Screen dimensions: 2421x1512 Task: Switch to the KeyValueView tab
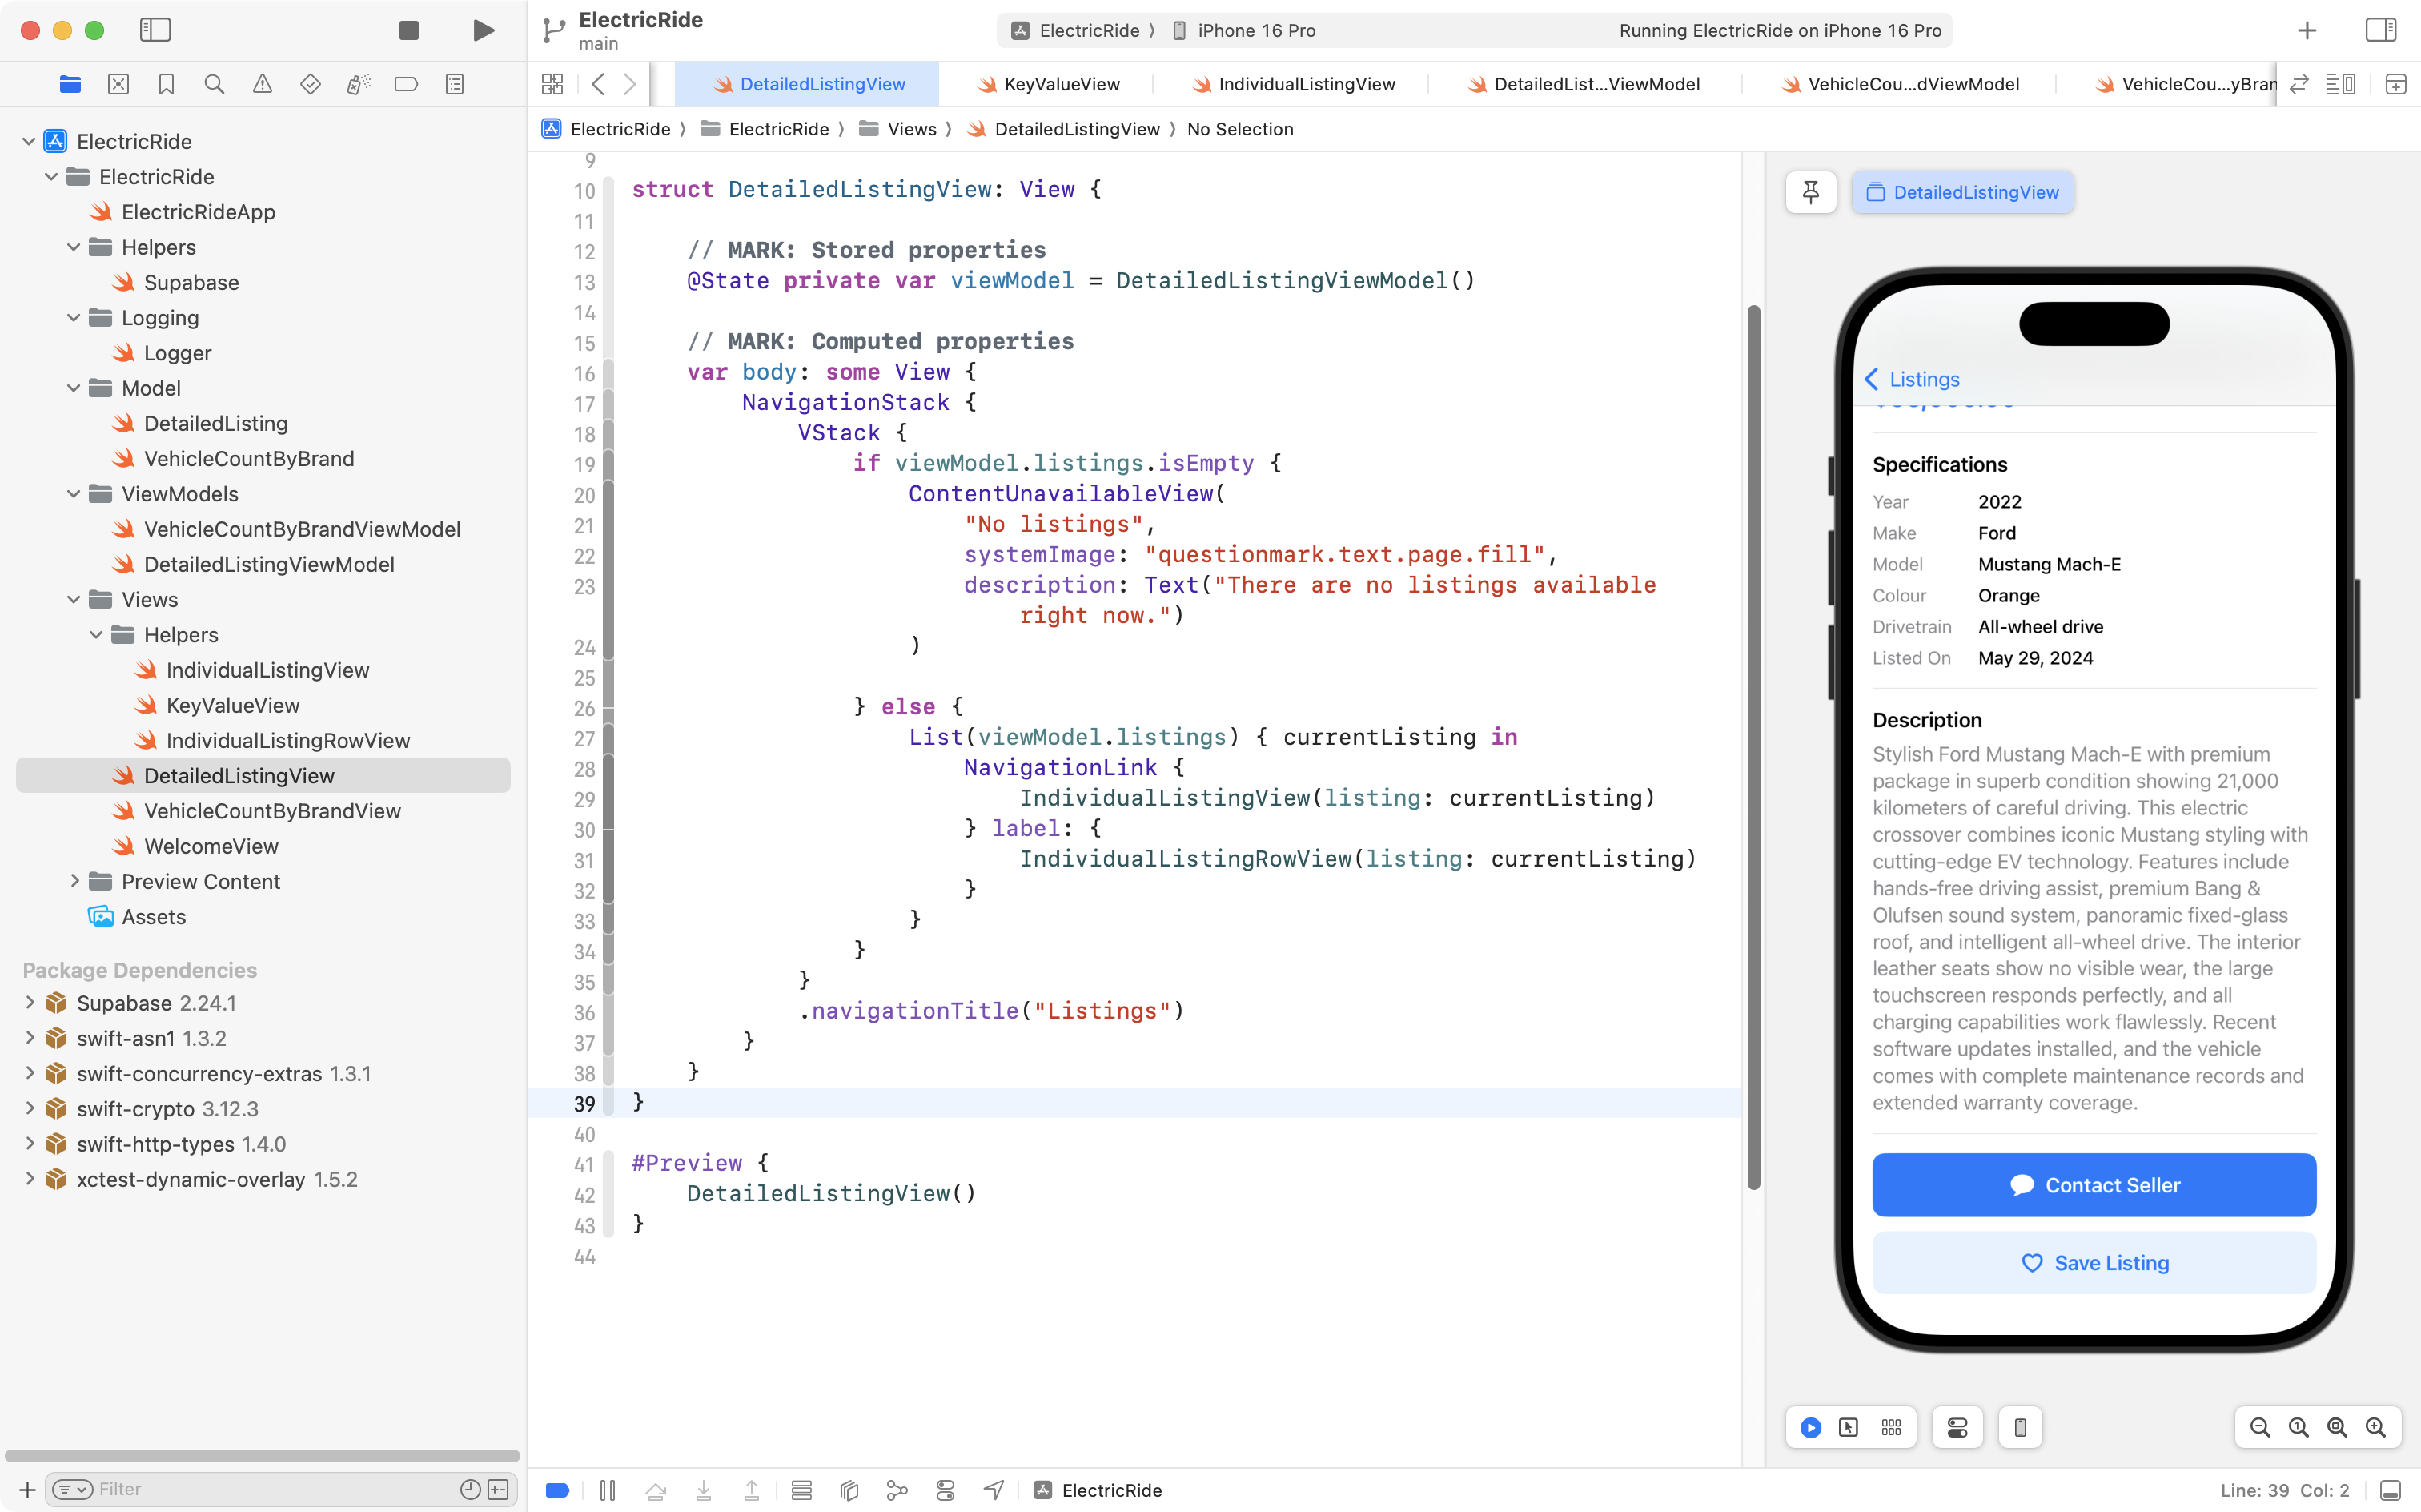tap(1061, 84)
